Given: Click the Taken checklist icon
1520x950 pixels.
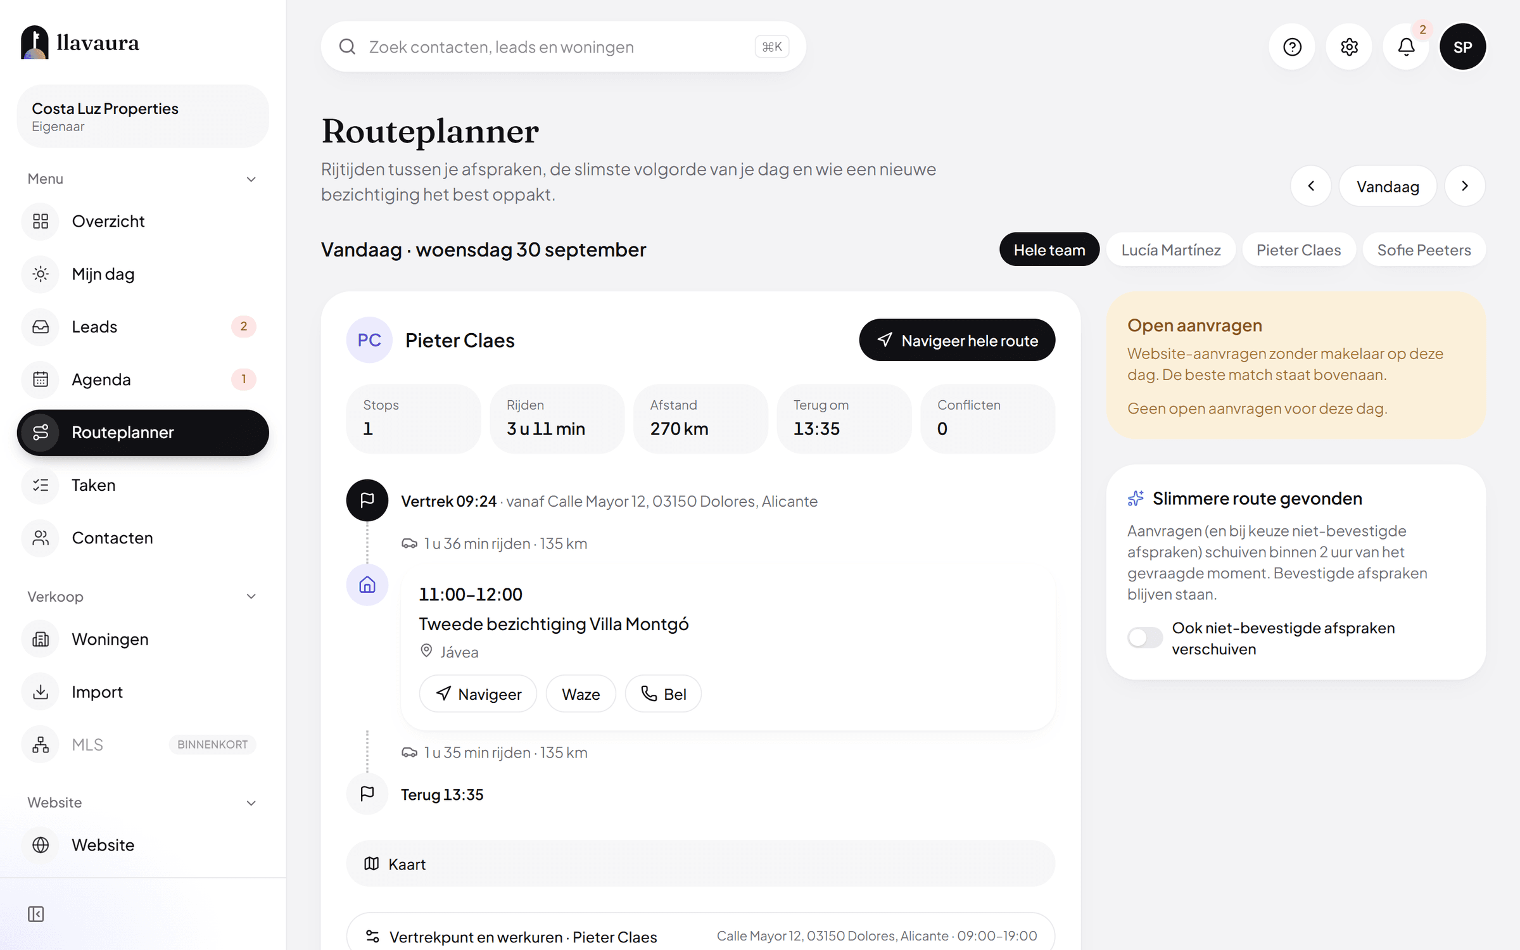Looking at the screenshot, I should (41, 485).
